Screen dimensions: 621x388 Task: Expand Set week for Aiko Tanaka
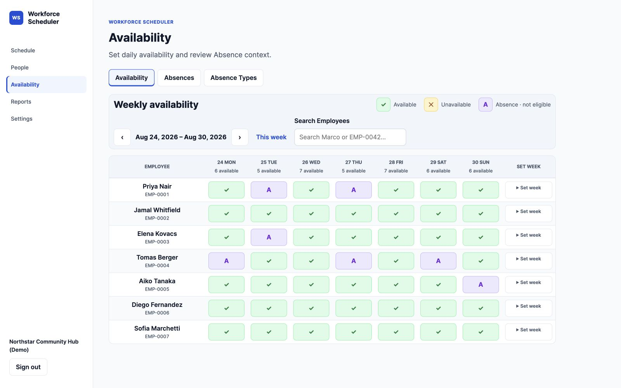point(529,285)
